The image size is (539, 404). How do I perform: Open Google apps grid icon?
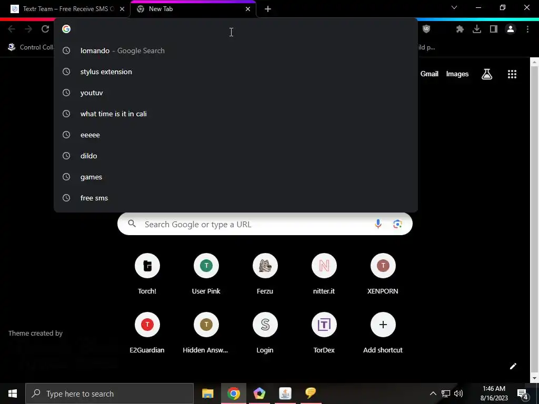(512, 74)
